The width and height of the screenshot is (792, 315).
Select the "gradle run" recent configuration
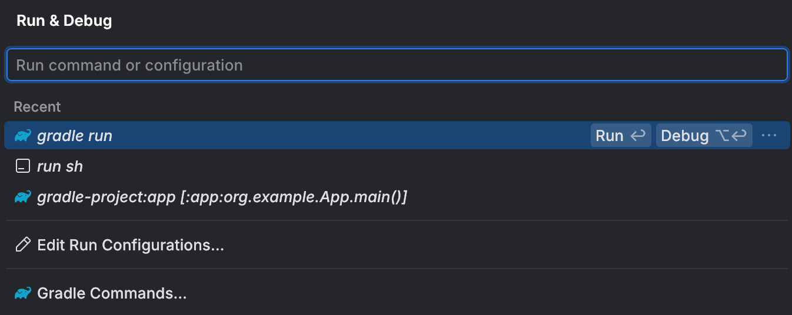click(x=75, y=136)
